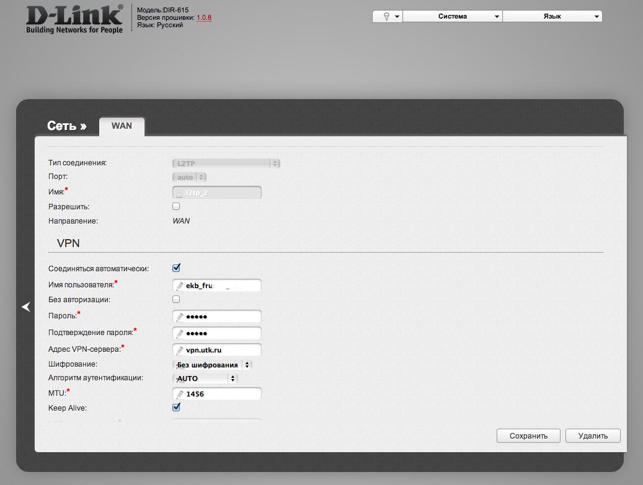The image size is (643, 485).
Task: Click the Имя пользователя input field
Action: click(217, 286)
